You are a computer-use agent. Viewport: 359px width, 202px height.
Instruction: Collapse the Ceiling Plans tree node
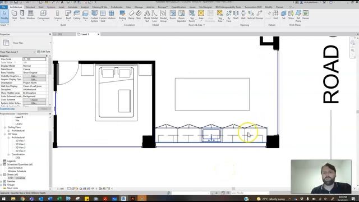pyautogui.click(x=5, y=127)
